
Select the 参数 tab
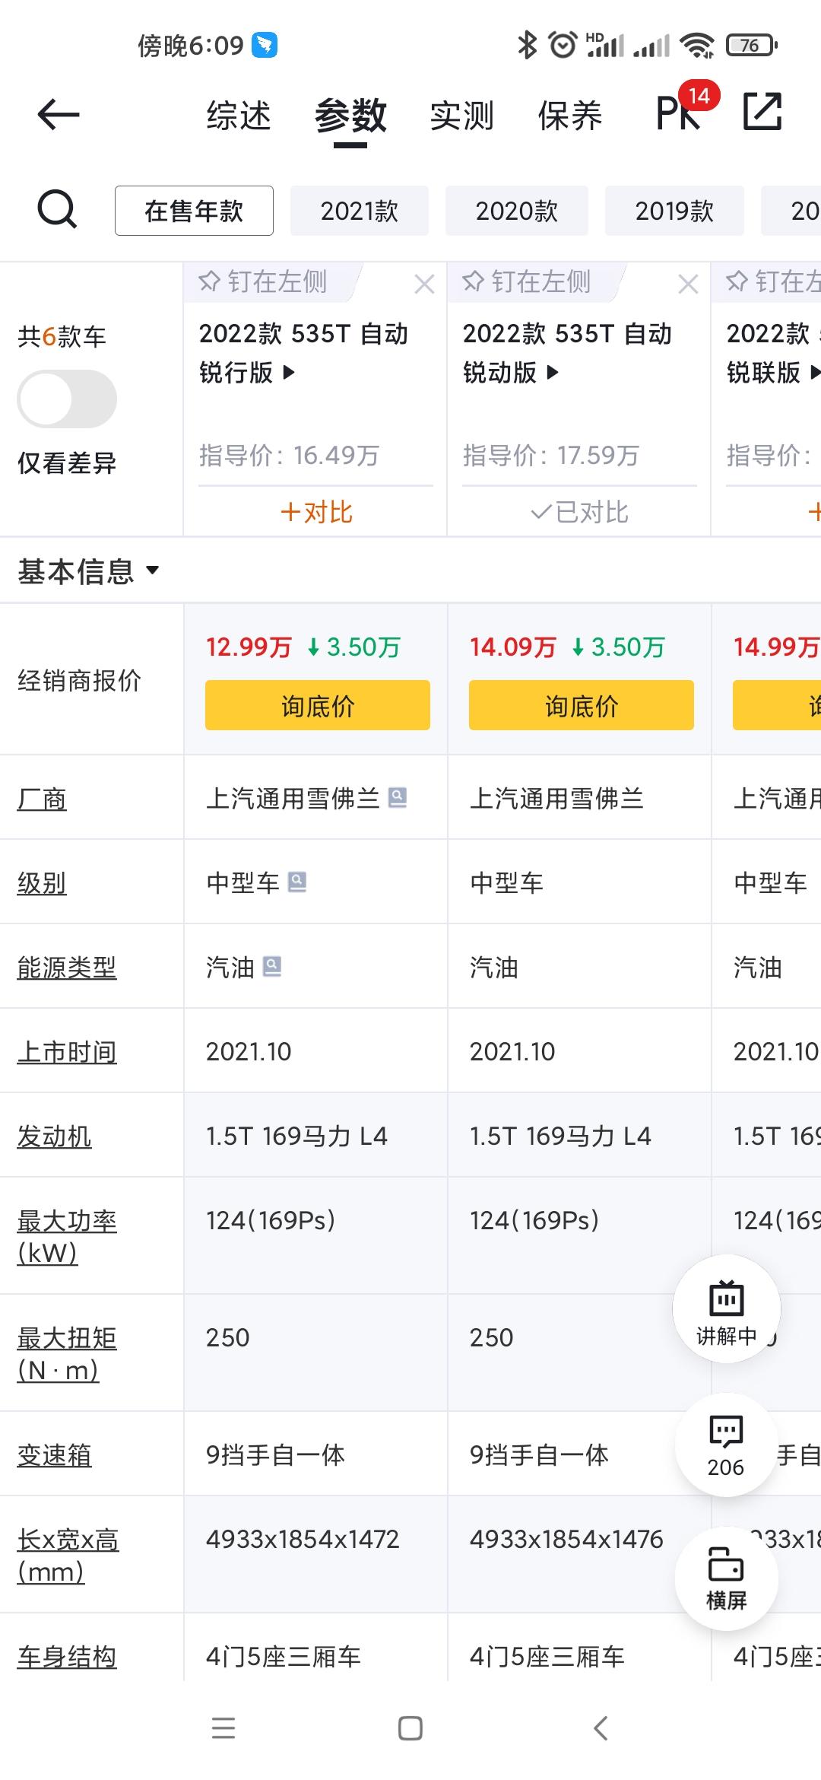350,116
